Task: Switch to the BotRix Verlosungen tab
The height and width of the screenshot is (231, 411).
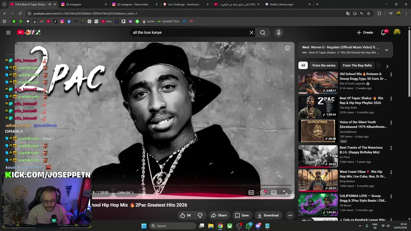Action: pyautogui.click(x=288, y=4)
